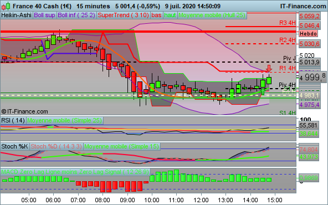
Task: Click the 4 975,4 Bollinger price tag
Action: pos(309,105)
